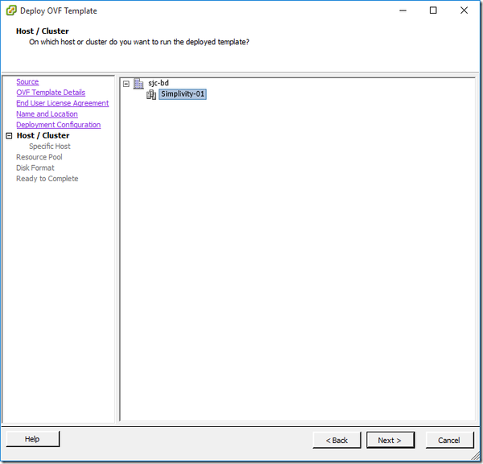Click the Deploy OVF Template window icon
483x464 pixels.
pos(11,10)
